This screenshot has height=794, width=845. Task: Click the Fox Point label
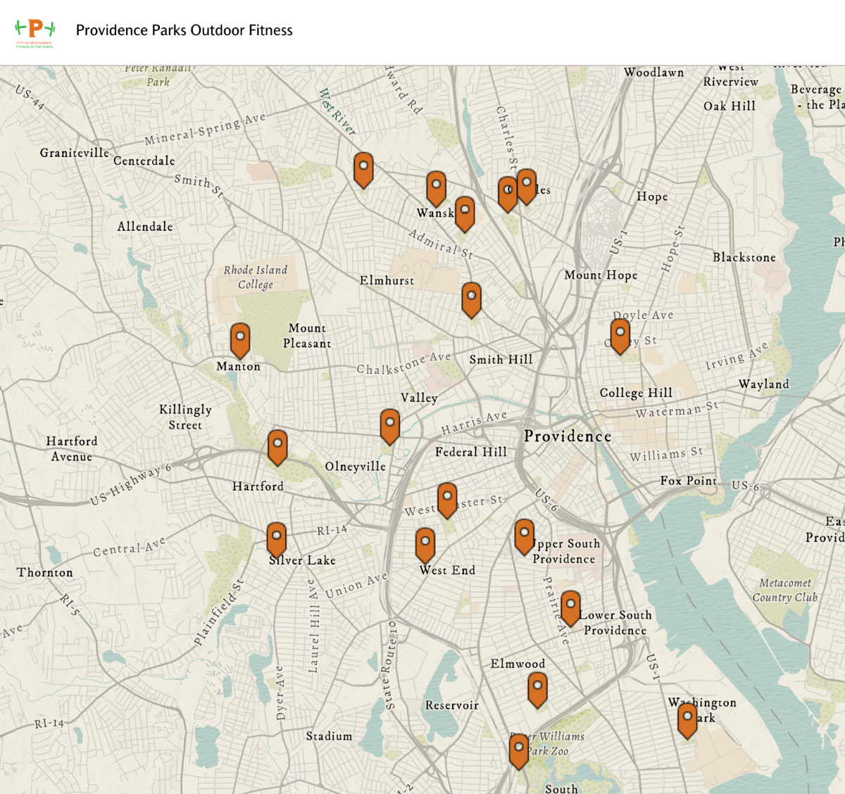(689, 481)
